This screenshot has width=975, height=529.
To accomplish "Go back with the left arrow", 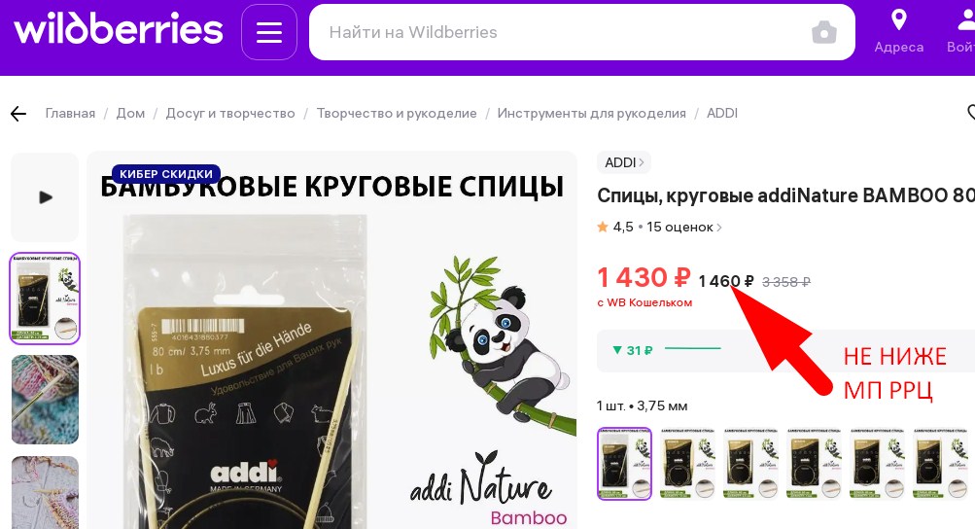I will 18,113.
